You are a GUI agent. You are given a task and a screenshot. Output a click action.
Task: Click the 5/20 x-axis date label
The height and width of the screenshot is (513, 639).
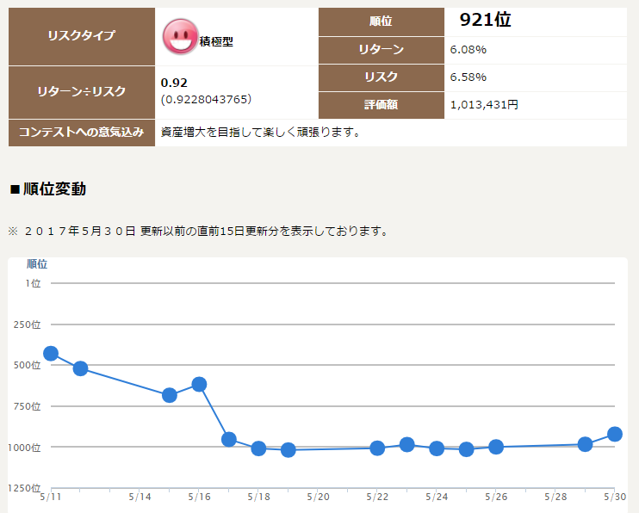pos(319,497)
